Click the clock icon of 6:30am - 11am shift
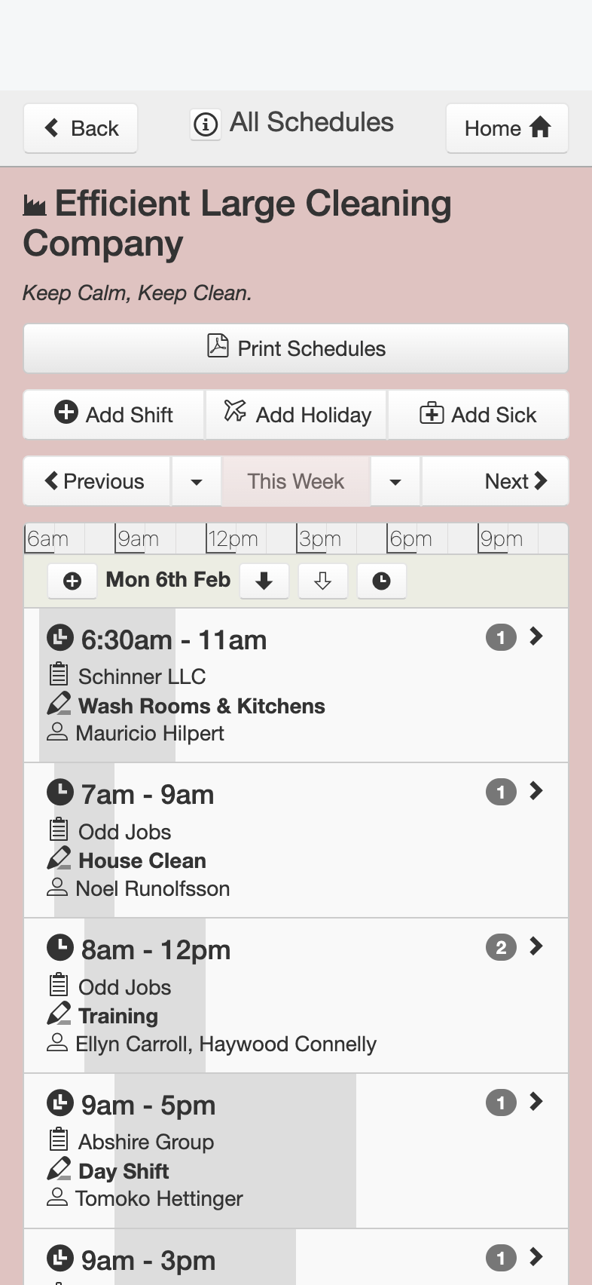The width and height of the screenshot is (592, 1285). [x=60, y=638]
